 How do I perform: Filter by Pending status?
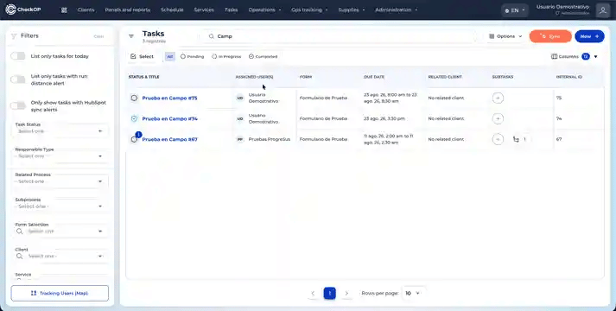[192, 56]
